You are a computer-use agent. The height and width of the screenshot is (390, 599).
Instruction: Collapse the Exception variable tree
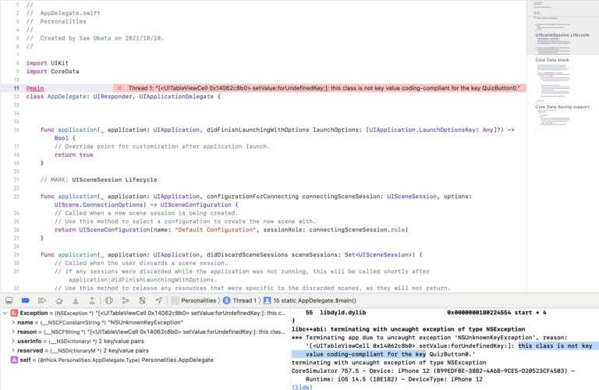tap(5, 314)
